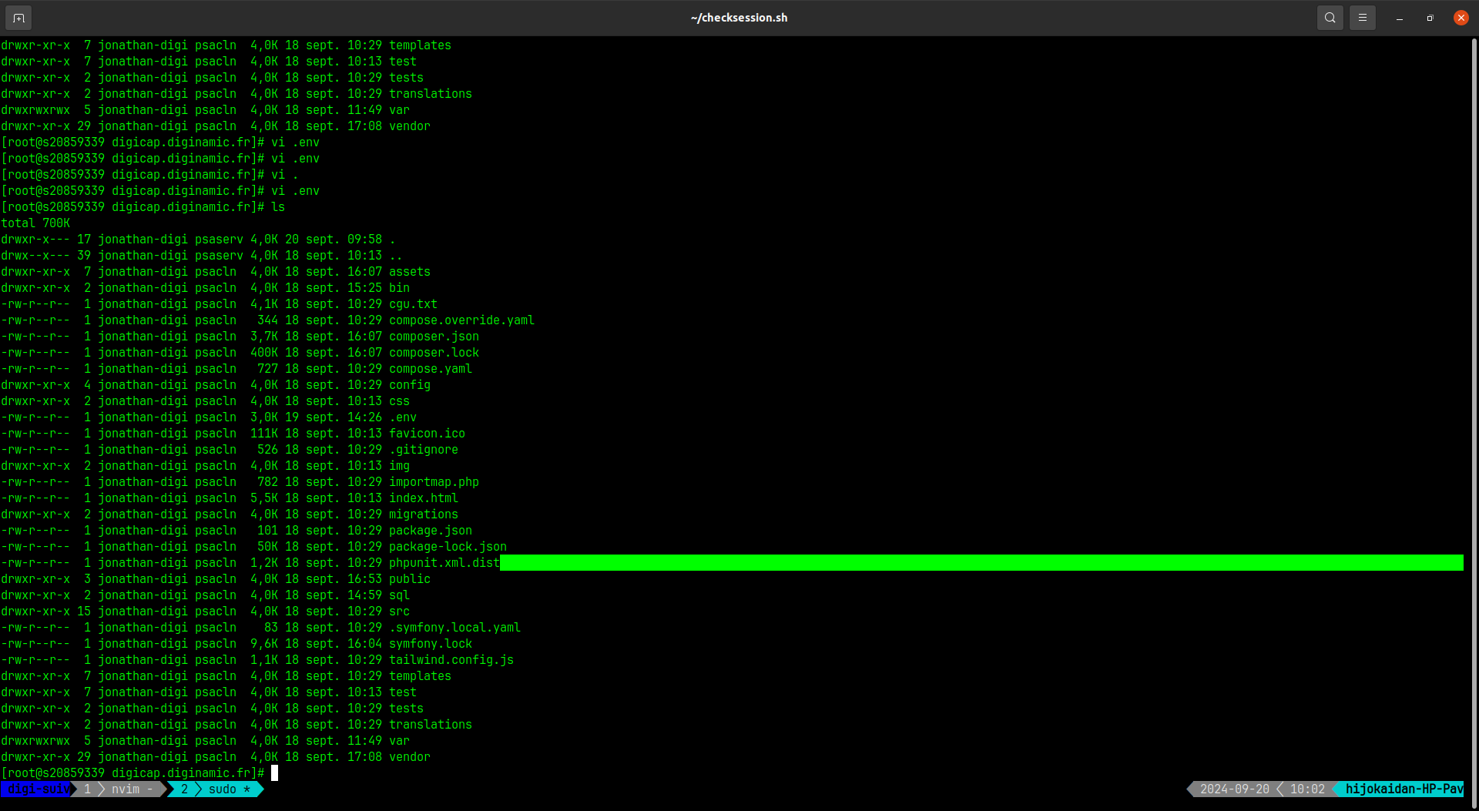Click the composer.lock filename

coord(434,353)
